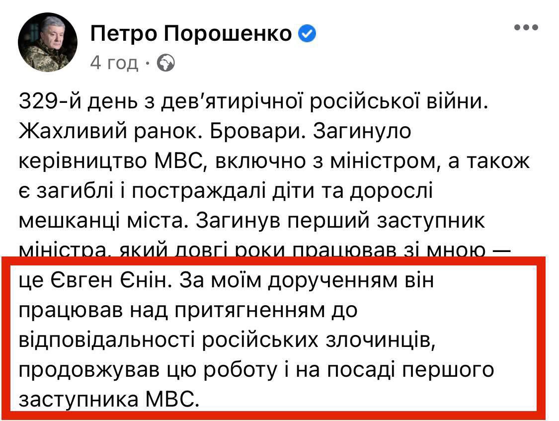Open the post options three-dot menu
This screenshot has height=421, width=559.
pyautogui.click(x=526, y=28)
